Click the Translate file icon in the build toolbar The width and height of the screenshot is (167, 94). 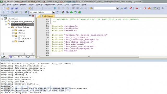tap(4, 12)
